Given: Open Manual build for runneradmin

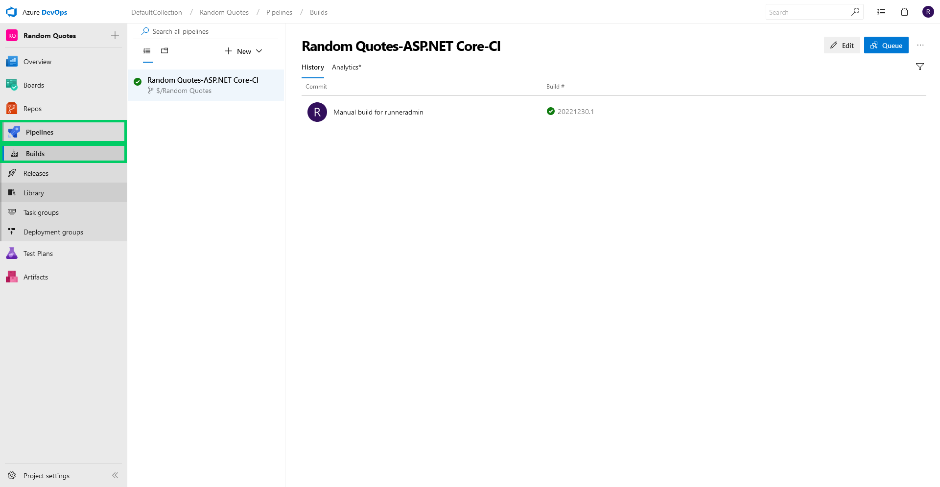Looking at the screenshot, I should (378, 112).
